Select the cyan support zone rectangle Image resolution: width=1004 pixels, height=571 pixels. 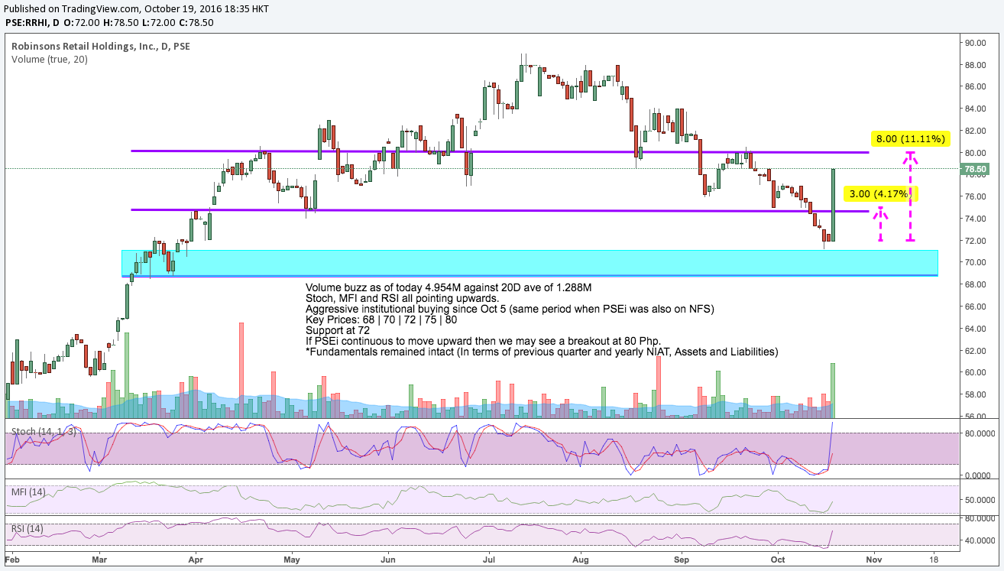[x=530, y=262]
